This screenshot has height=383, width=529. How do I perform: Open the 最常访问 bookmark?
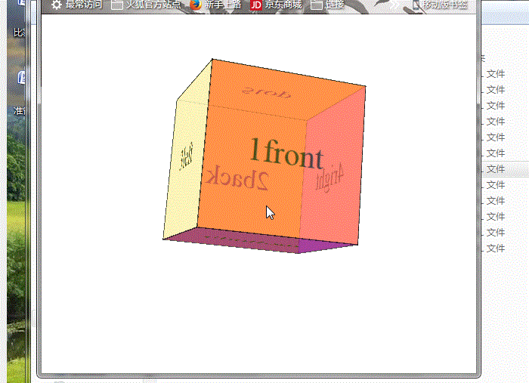(83, 5)
